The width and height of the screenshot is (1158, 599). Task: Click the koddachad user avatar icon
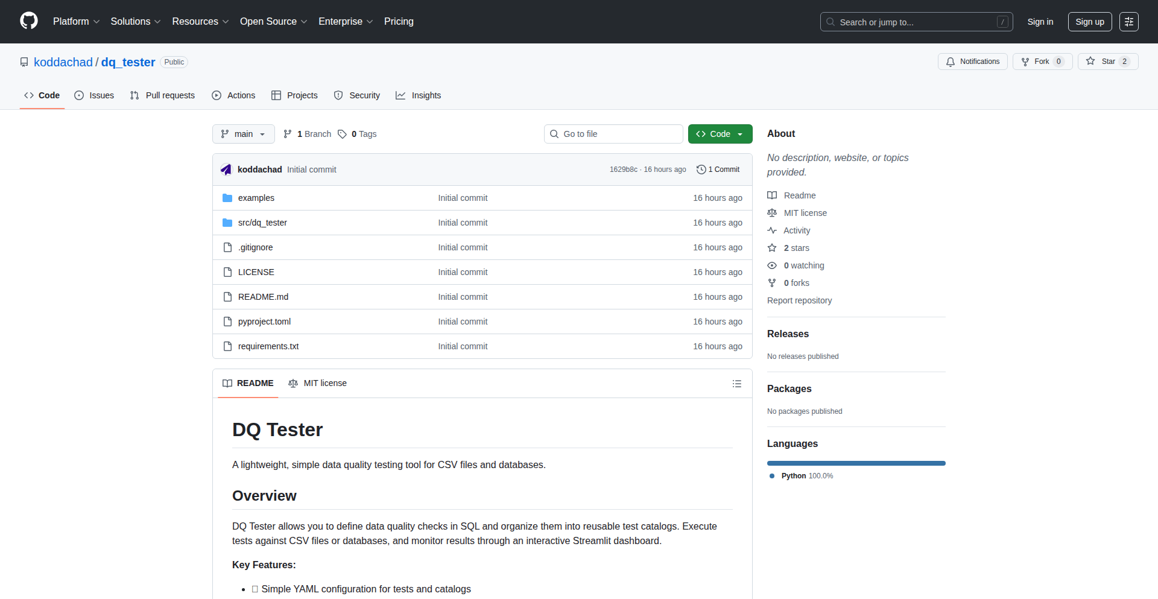click(226, 170)
